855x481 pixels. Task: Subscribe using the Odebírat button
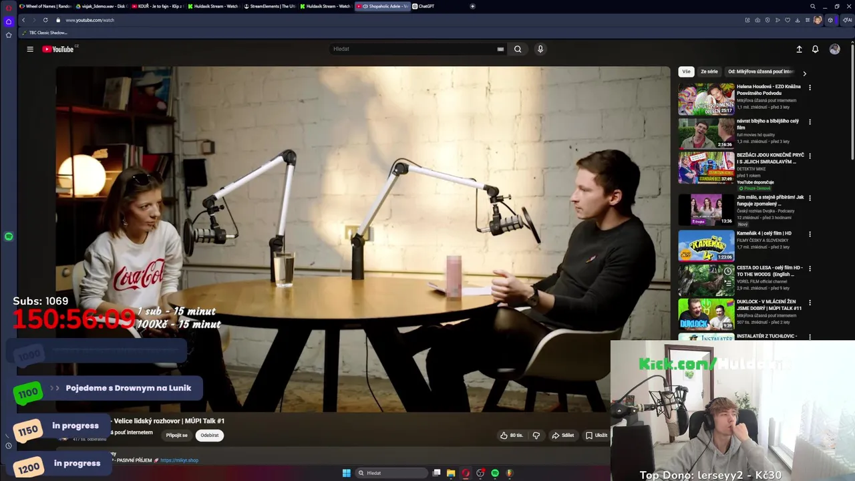pyautogui.click(x=210, y=435)
